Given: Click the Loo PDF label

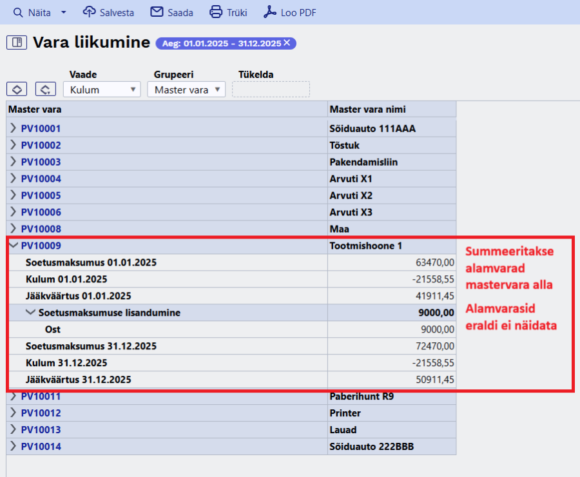Looking at the screenshot, I should point(298,13).
